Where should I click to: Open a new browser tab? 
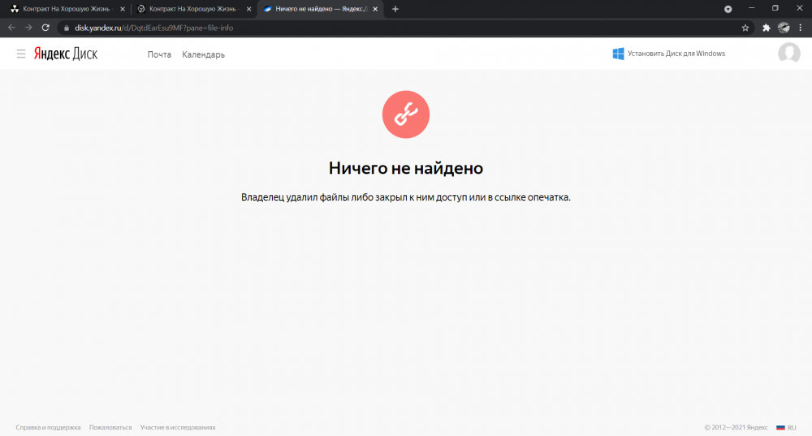pyautogui.click(x=395, y=9)
